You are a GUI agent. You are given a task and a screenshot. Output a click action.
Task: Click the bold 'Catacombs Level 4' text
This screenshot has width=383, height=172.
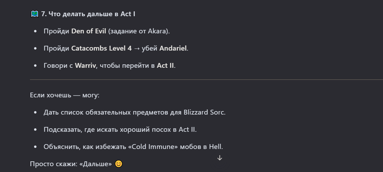[102, 49]
